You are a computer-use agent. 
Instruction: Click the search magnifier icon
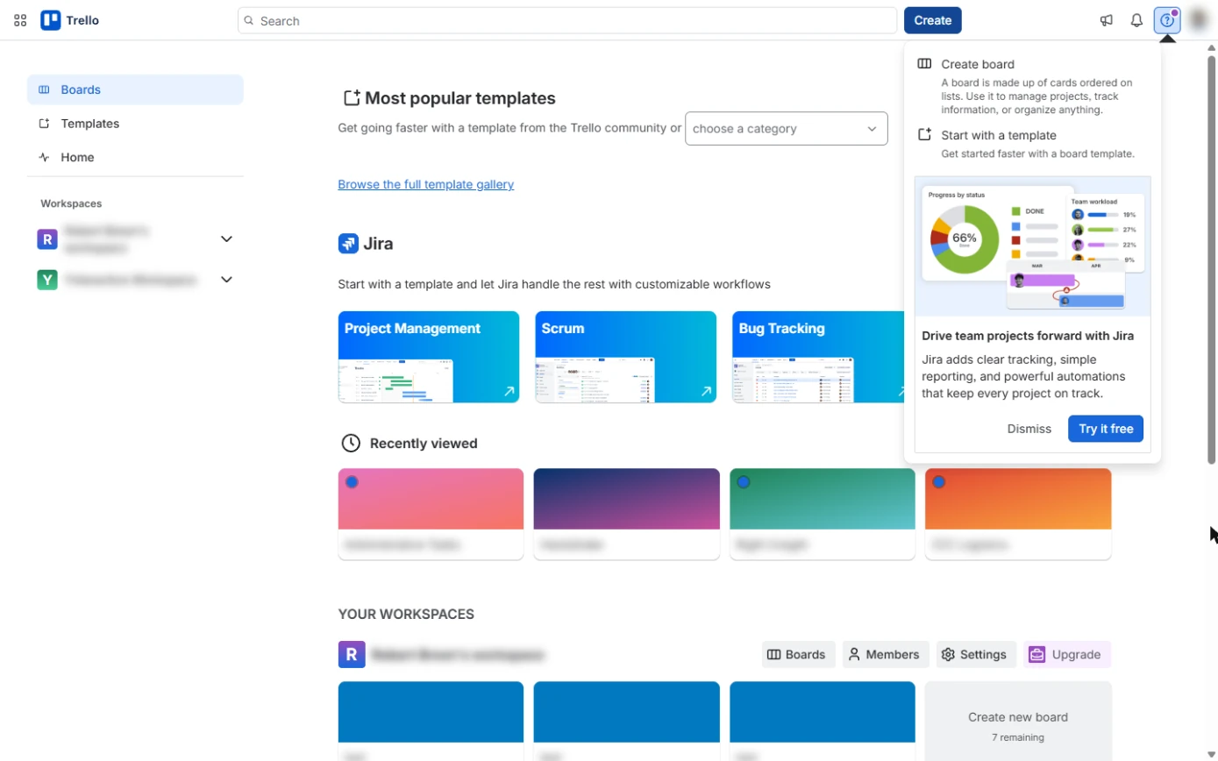249,20
